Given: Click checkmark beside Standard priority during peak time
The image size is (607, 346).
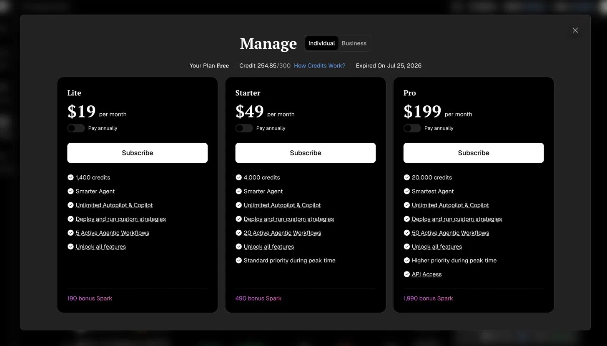Looking at the screenshot, I should click(238, 260).
